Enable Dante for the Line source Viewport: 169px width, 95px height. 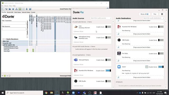coord(108,27)
